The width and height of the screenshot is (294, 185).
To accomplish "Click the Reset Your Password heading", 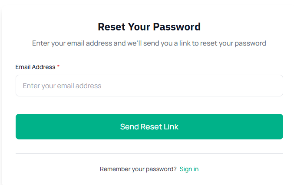I will point(149,27).
